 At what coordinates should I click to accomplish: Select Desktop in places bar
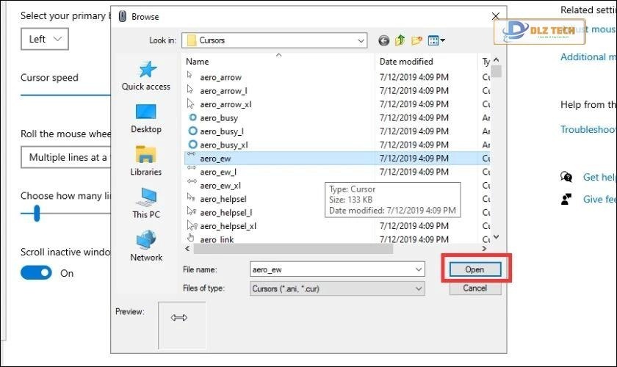point(146,119)
